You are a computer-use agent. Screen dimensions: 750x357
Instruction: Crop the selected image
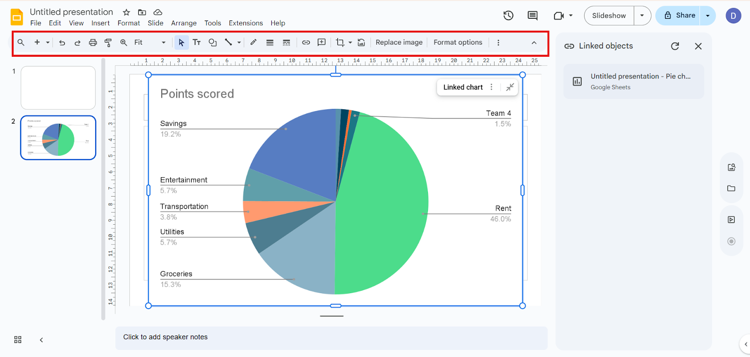(340, 43)
